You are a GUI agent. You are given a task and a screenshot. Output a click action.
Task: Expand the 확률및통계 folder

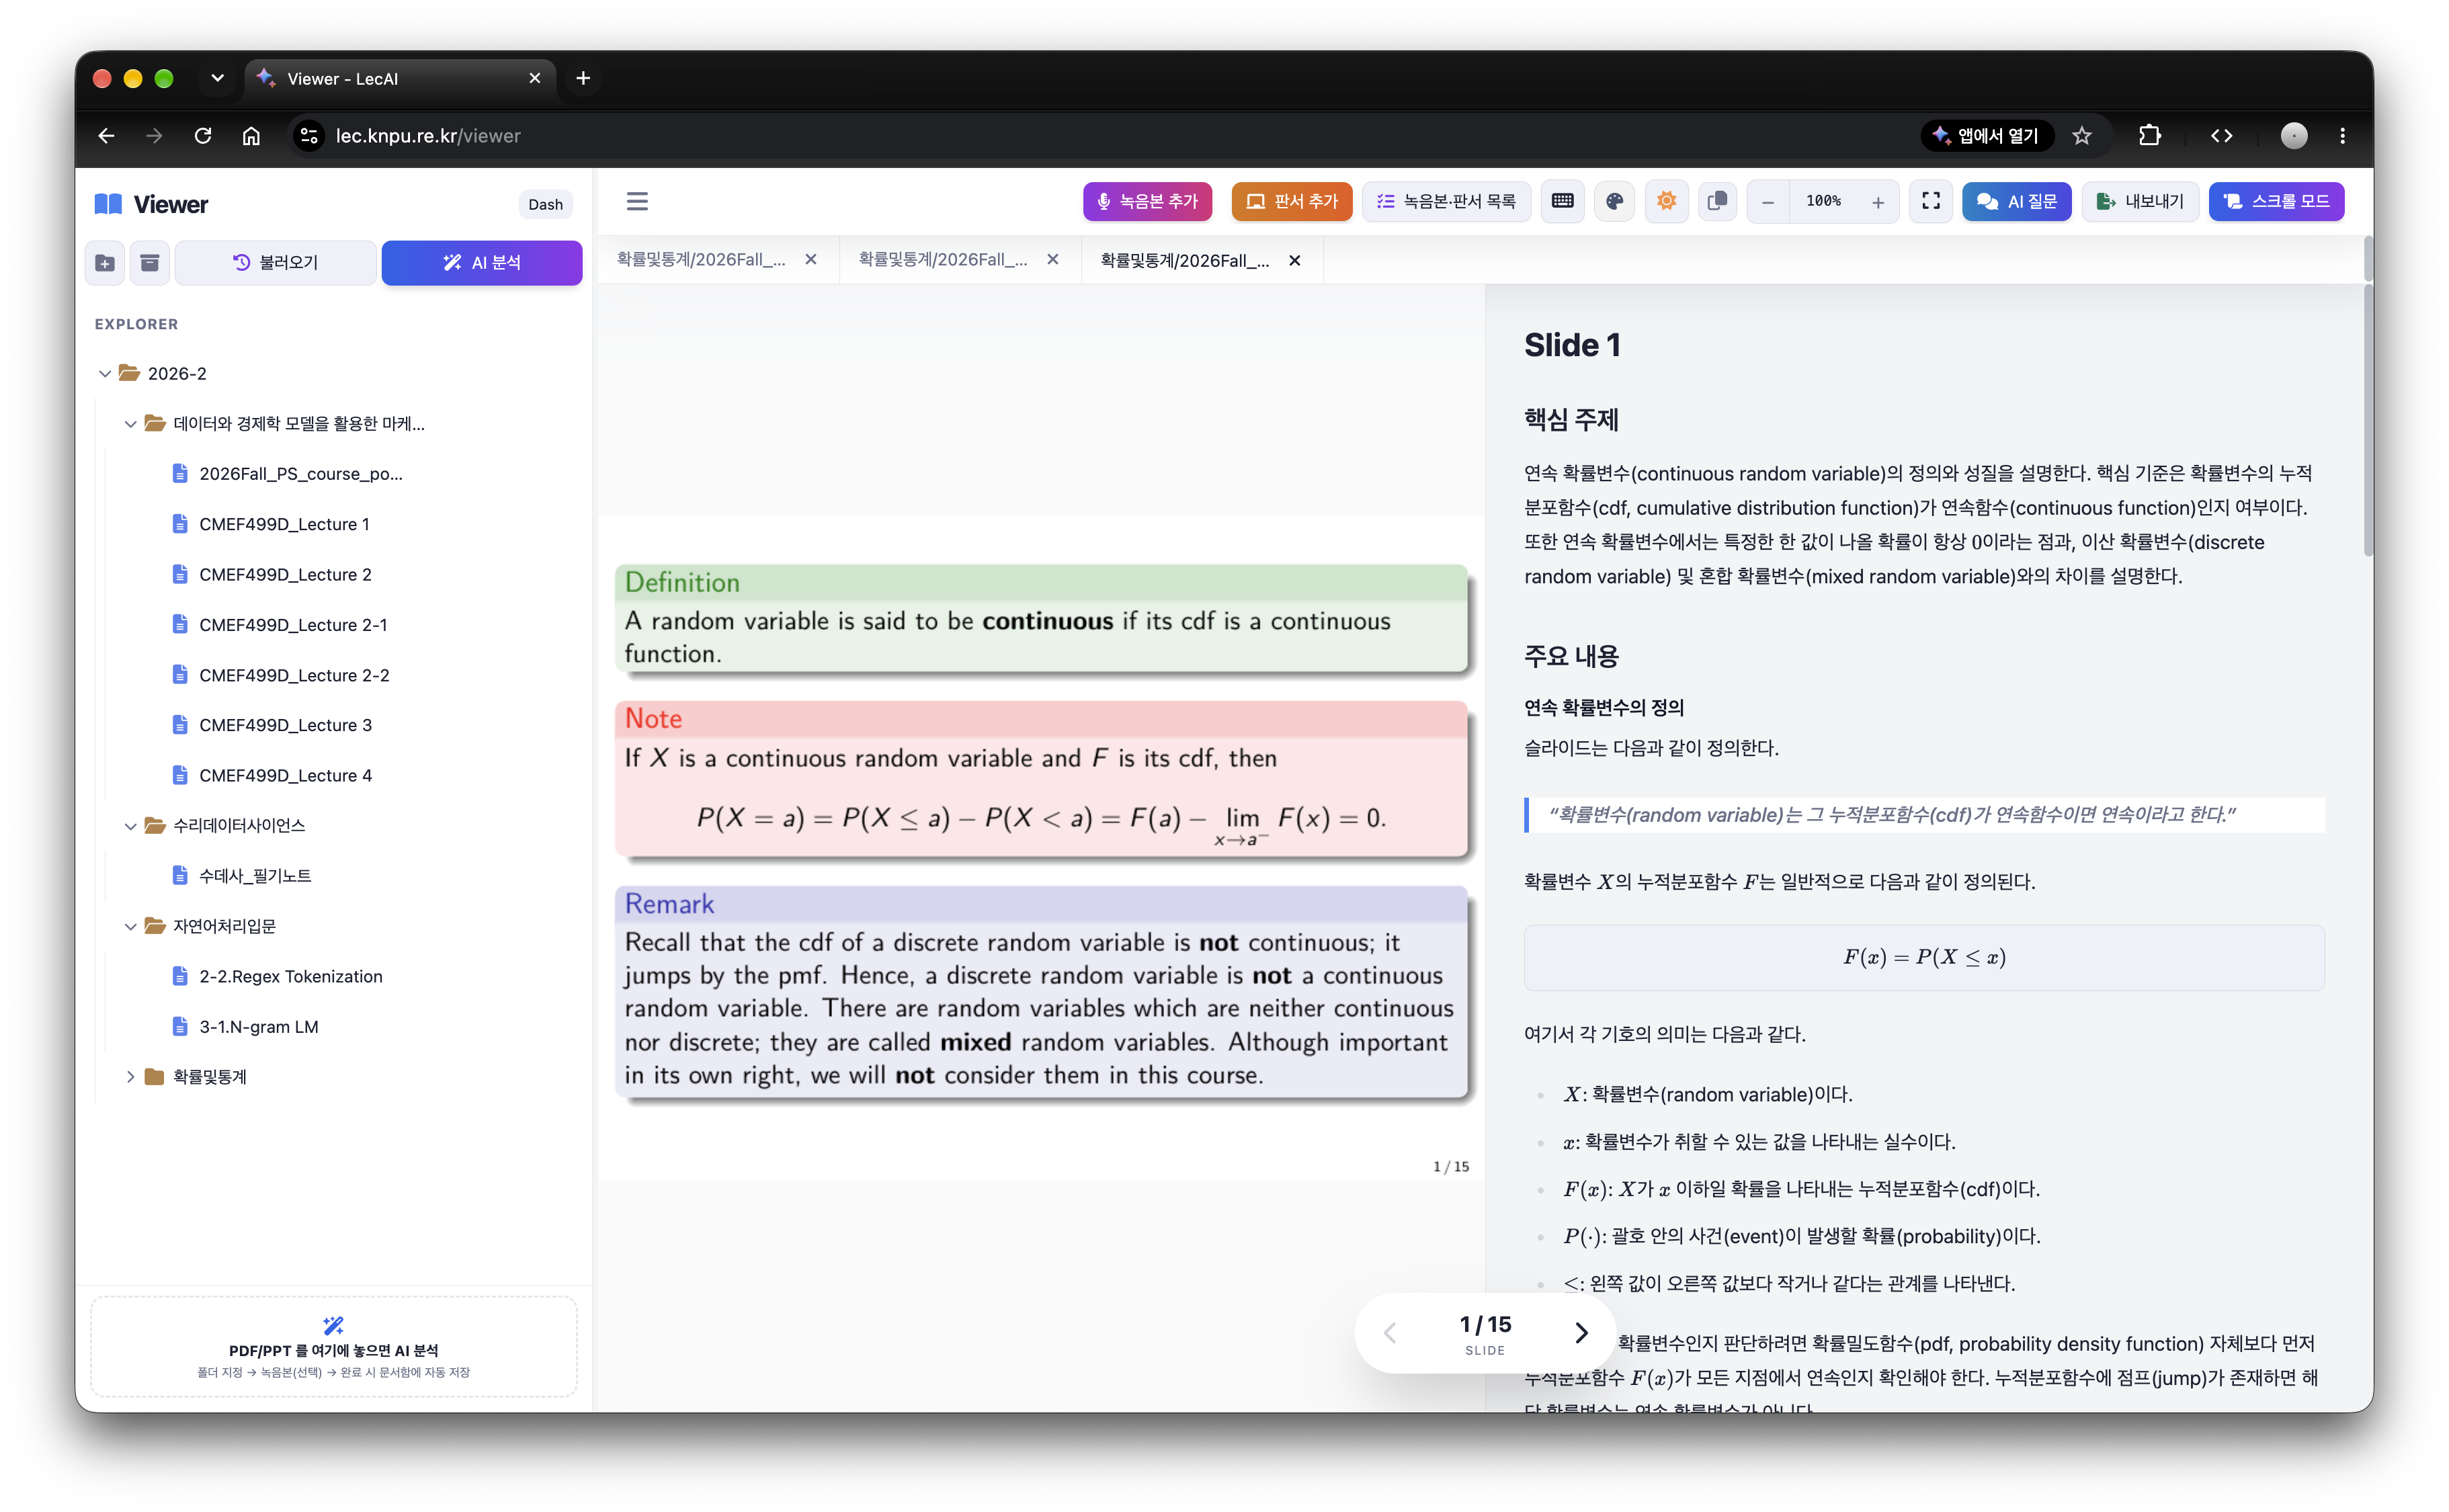coord(130,1077)
